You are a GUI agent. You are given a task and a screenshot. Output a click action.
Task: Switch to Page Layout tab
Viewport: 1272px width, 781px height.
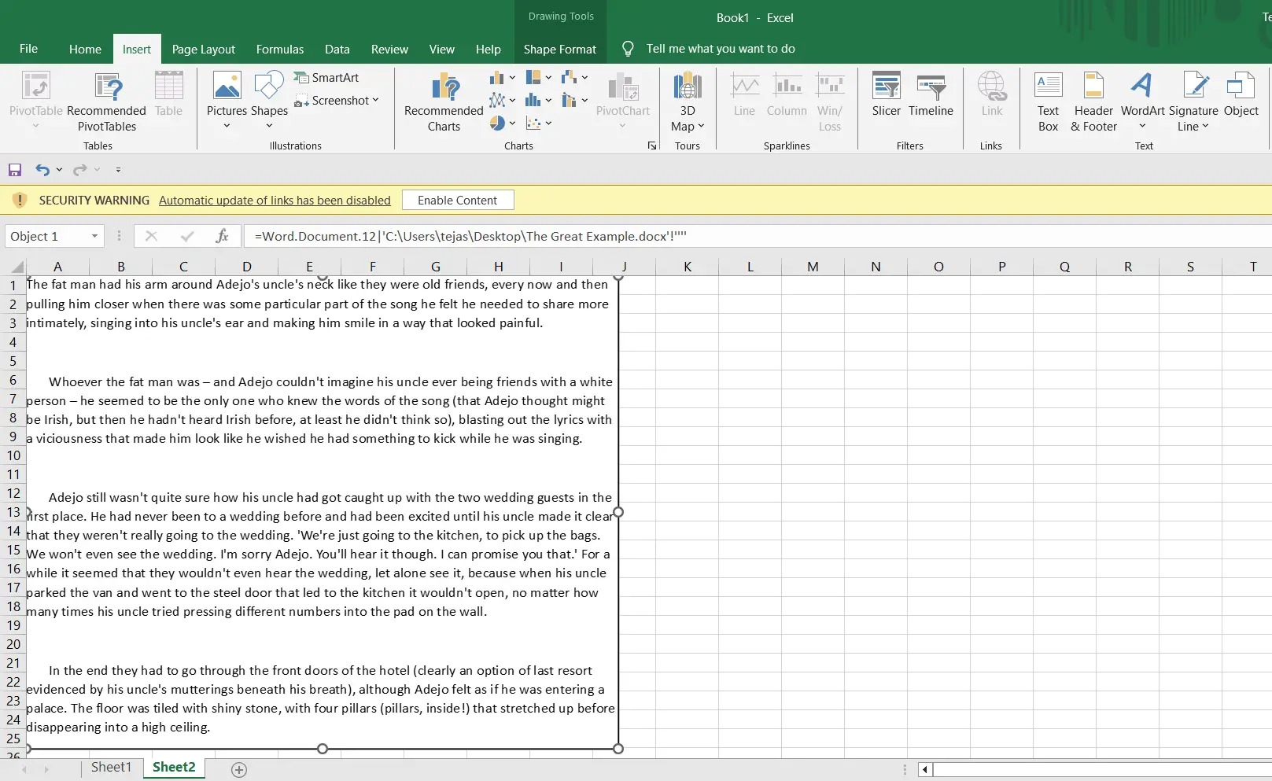(x=204, y=49)
